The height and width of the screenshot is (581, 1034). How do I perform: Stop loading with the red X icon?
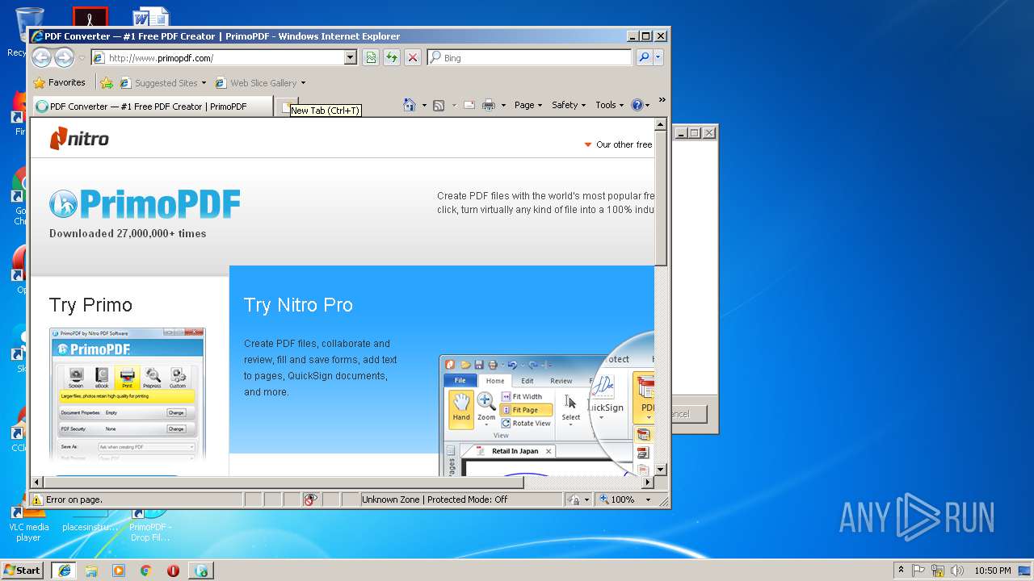click(413, 57)
